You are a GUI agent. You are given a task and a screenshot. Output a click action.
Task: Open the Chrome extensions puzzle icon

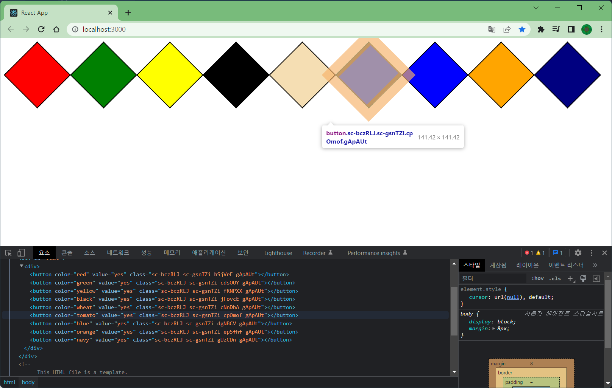coord(541,29)
